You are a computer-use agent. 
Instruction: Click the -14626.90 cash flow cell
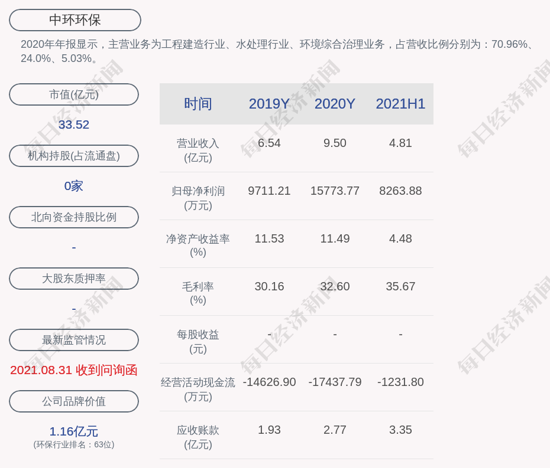(269, 382)
